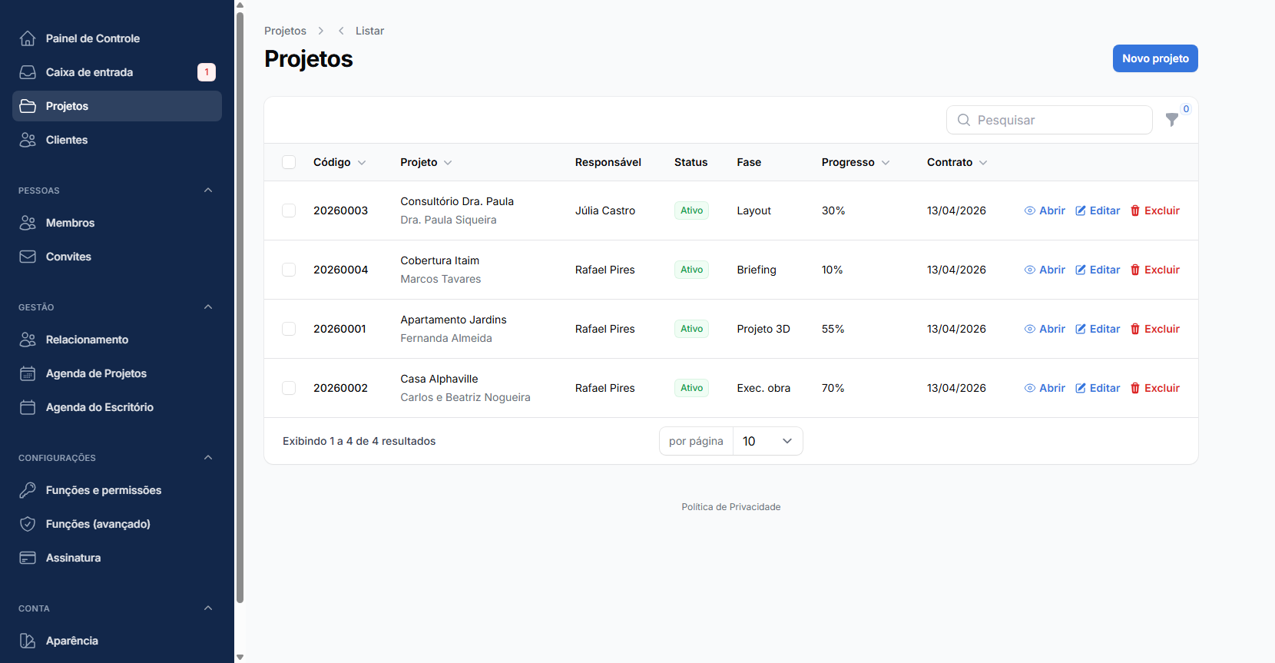Toggle the select-all checkbox in table header
The width and height of the screenshot is (1275, 663).
coord(289,162)
